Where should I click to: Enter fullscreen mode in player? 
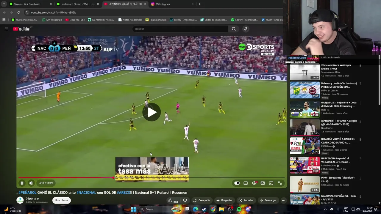coord(280,183)
